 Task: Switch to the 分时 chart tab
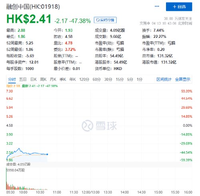(x=12, y=80)
